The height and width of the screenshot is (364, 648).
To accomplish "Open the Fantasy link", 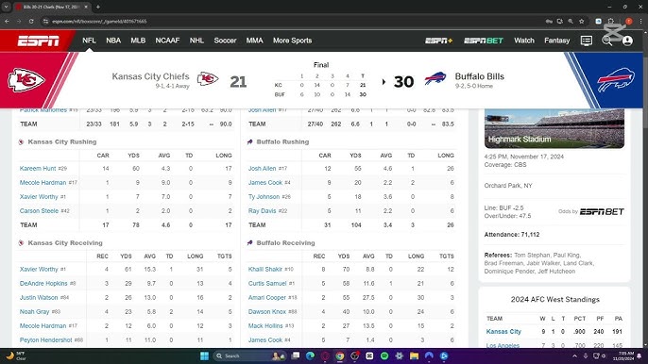I will click(x=556, y=41).
